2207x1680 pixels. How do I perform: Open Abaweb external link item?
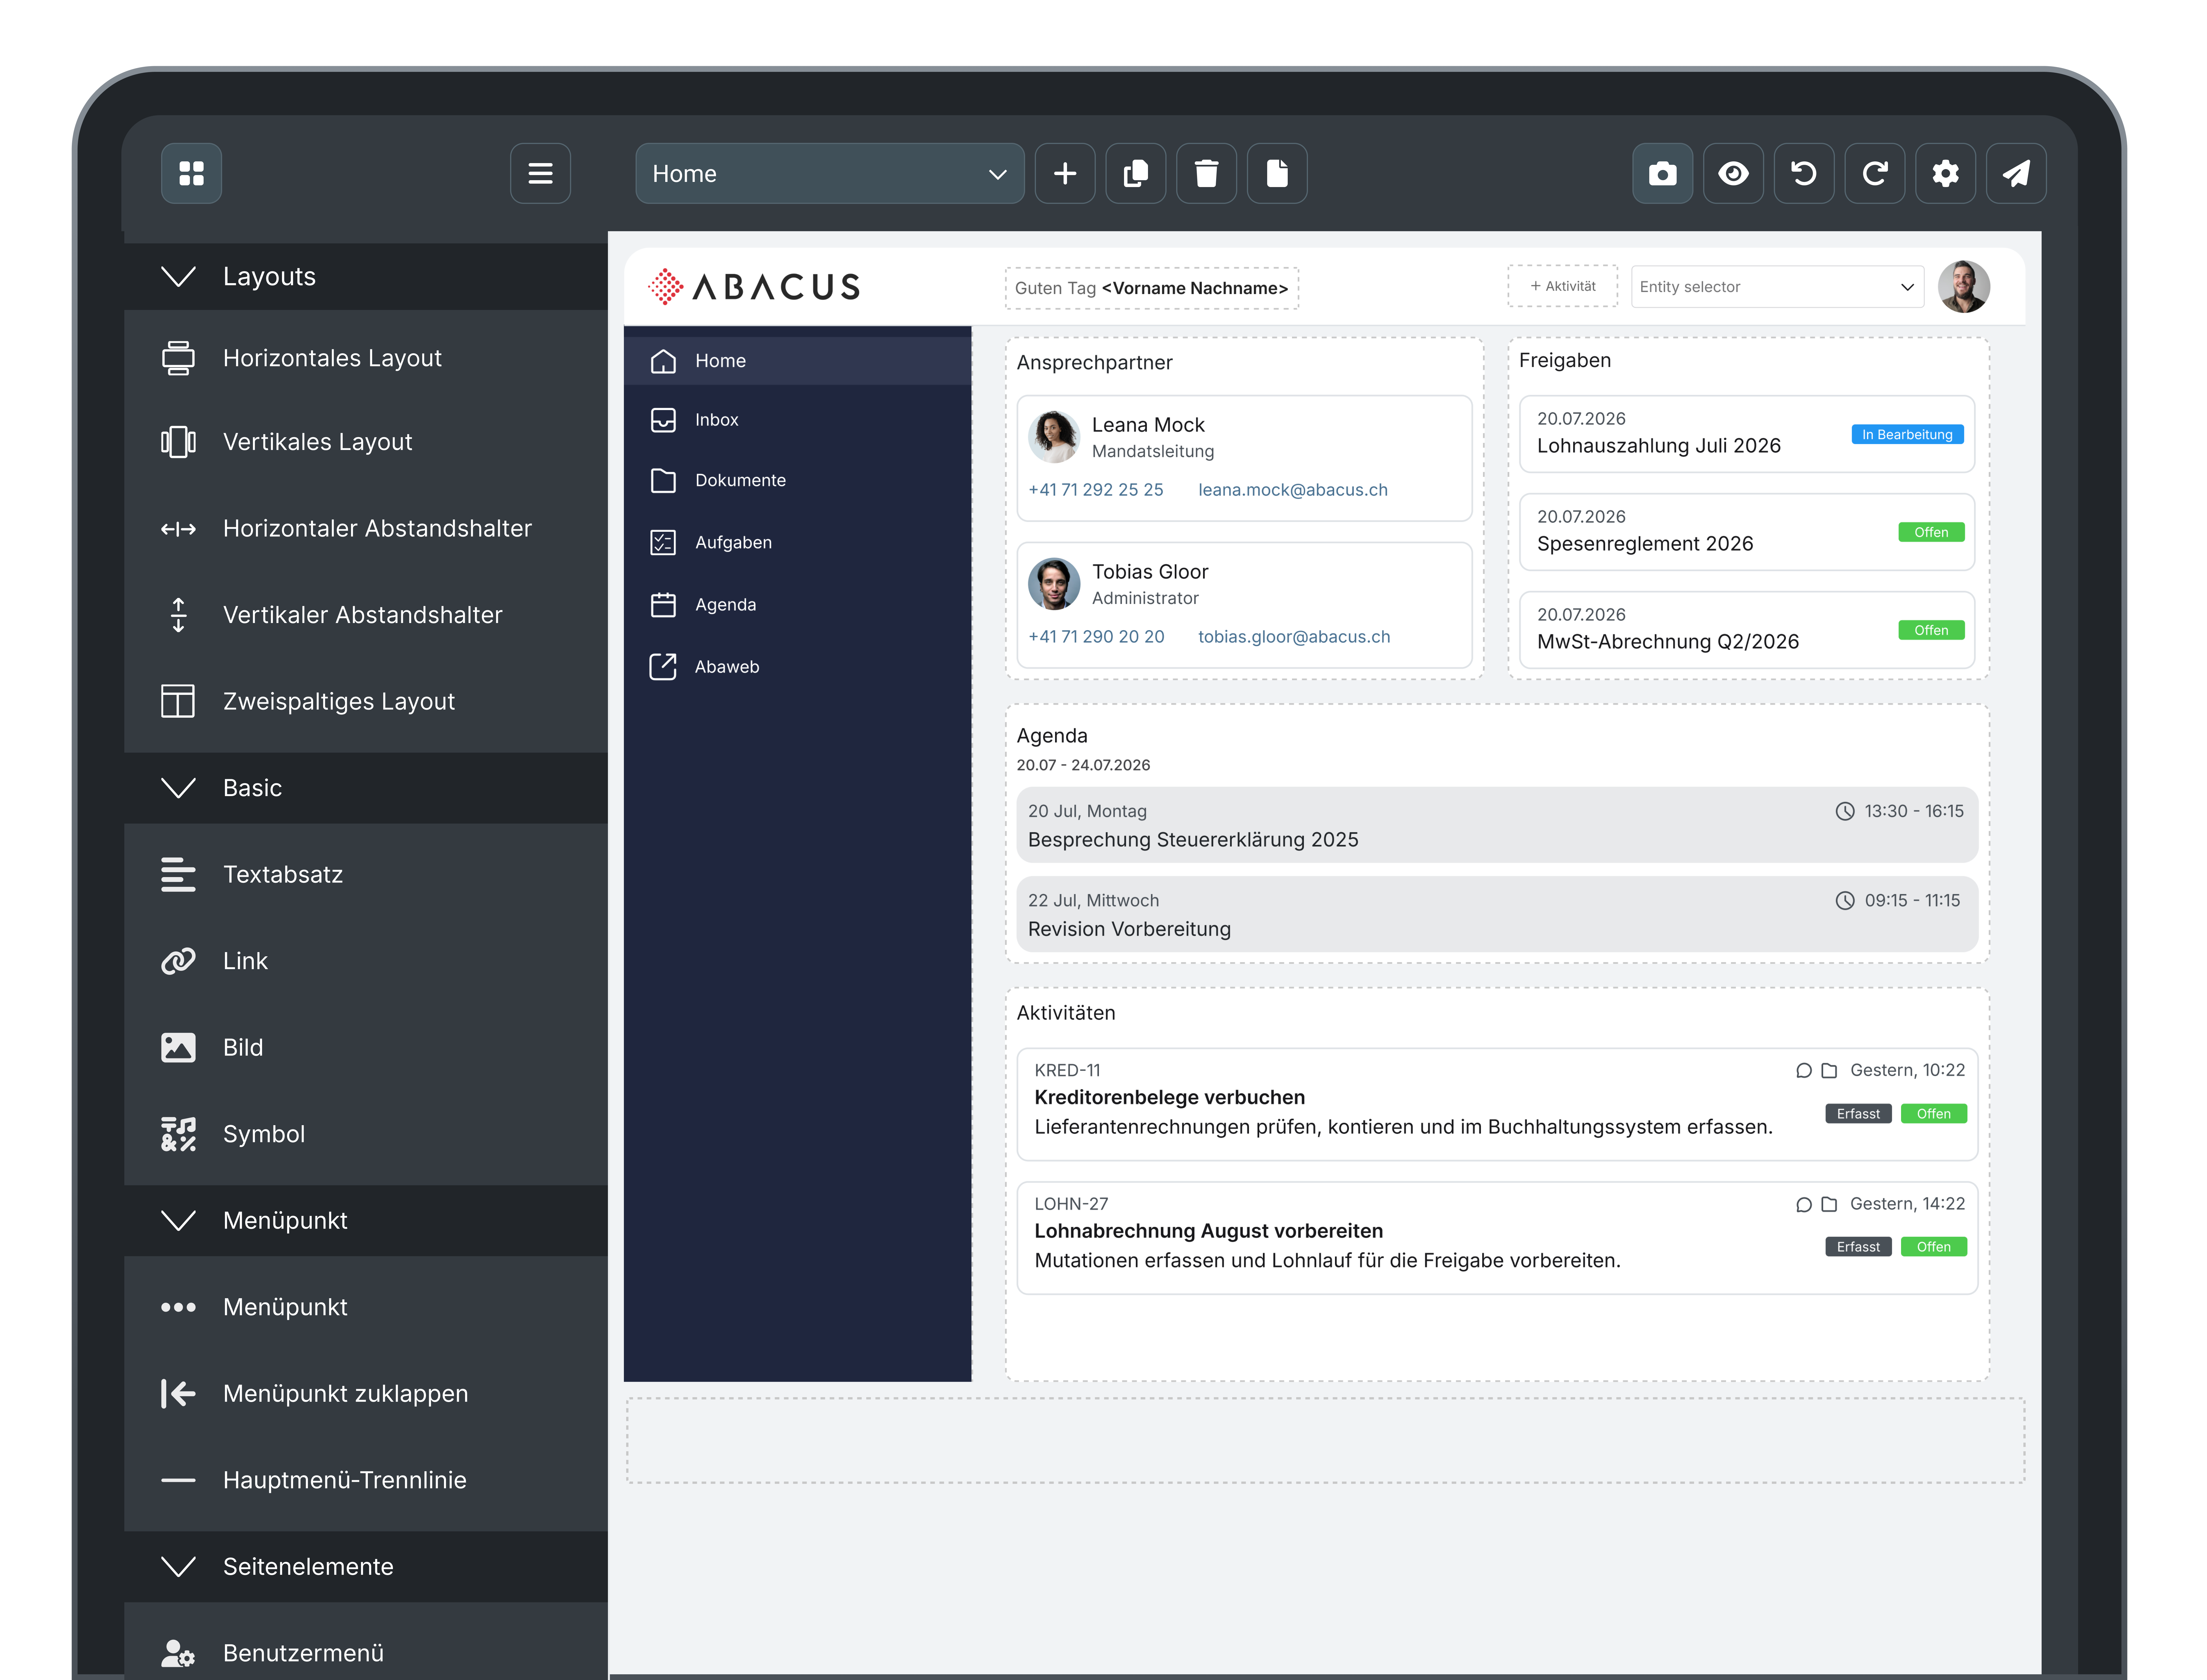pos(797,667)
